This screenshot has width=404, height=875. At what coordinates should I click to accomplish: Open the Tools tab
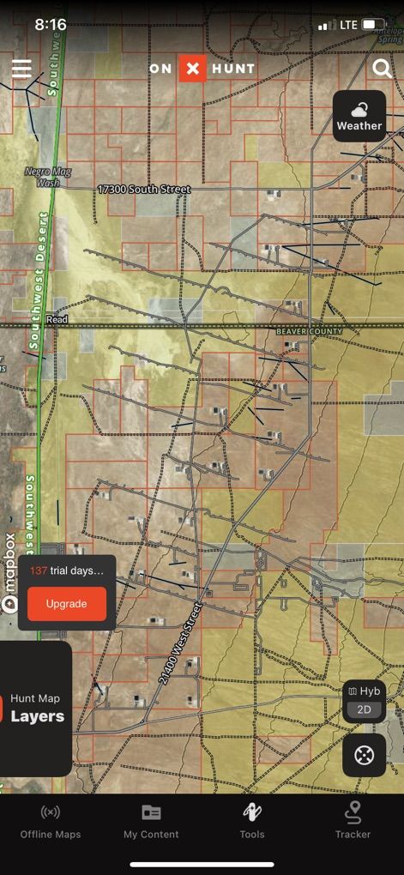point(252,823)
